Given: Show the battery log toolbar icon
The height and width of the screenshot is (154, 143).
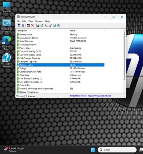Looking at the screenshot, I should [x=23, y=26].
